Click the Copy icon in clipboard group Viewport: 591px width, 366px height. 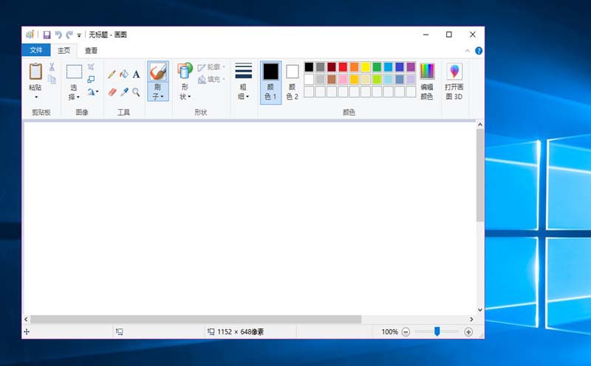[x=52, y=79]
